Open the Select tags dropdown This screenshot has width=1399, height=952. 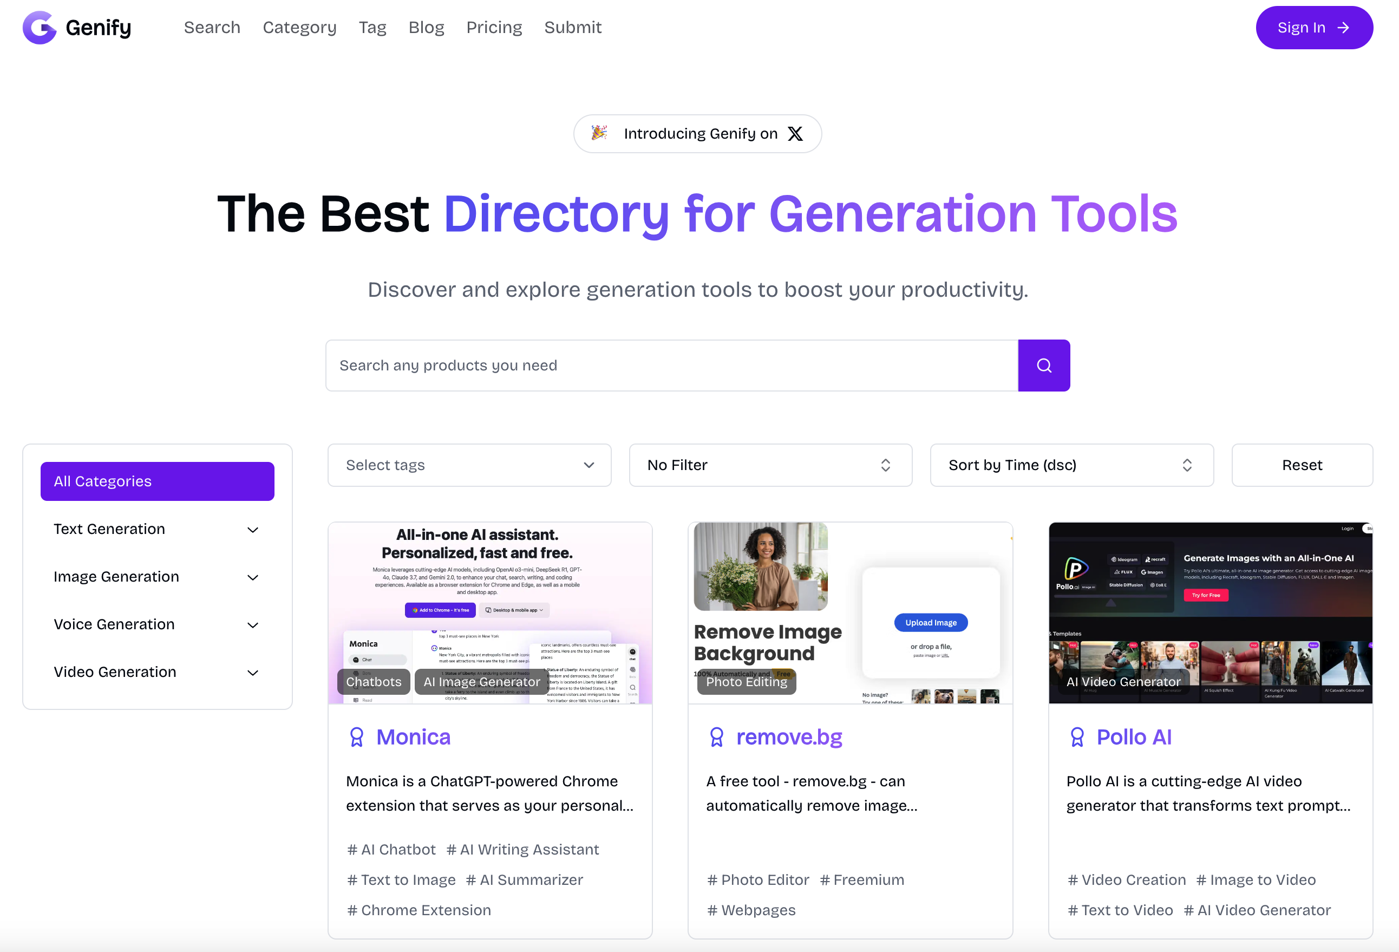(x=469, y=465)
